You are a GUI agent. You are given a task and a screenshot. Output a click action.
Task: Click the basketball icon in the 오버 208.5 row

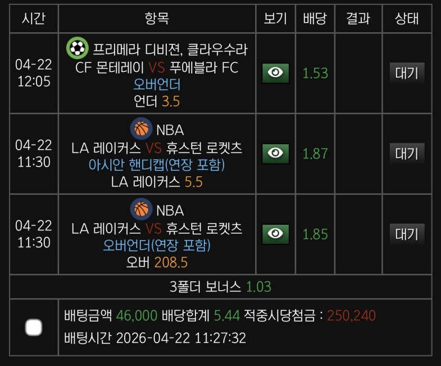(x=141, y=209)
